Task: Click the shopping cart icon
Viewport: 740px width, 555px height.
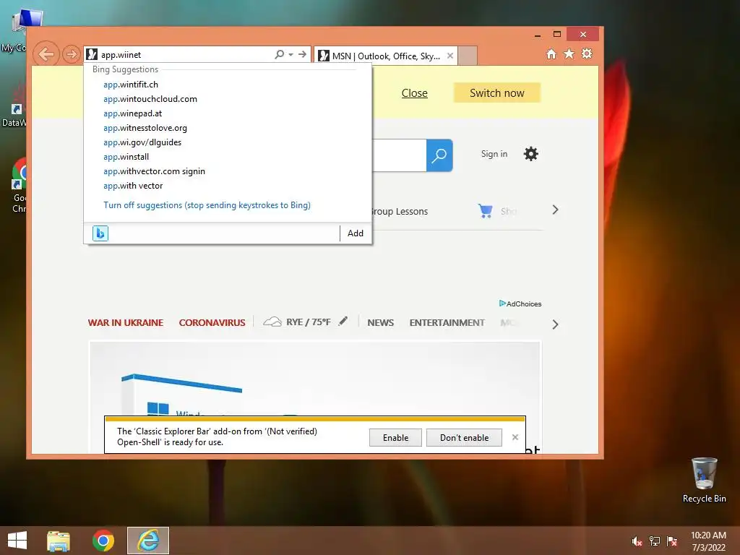Action: pyautogui.click(x=485, y=210)
